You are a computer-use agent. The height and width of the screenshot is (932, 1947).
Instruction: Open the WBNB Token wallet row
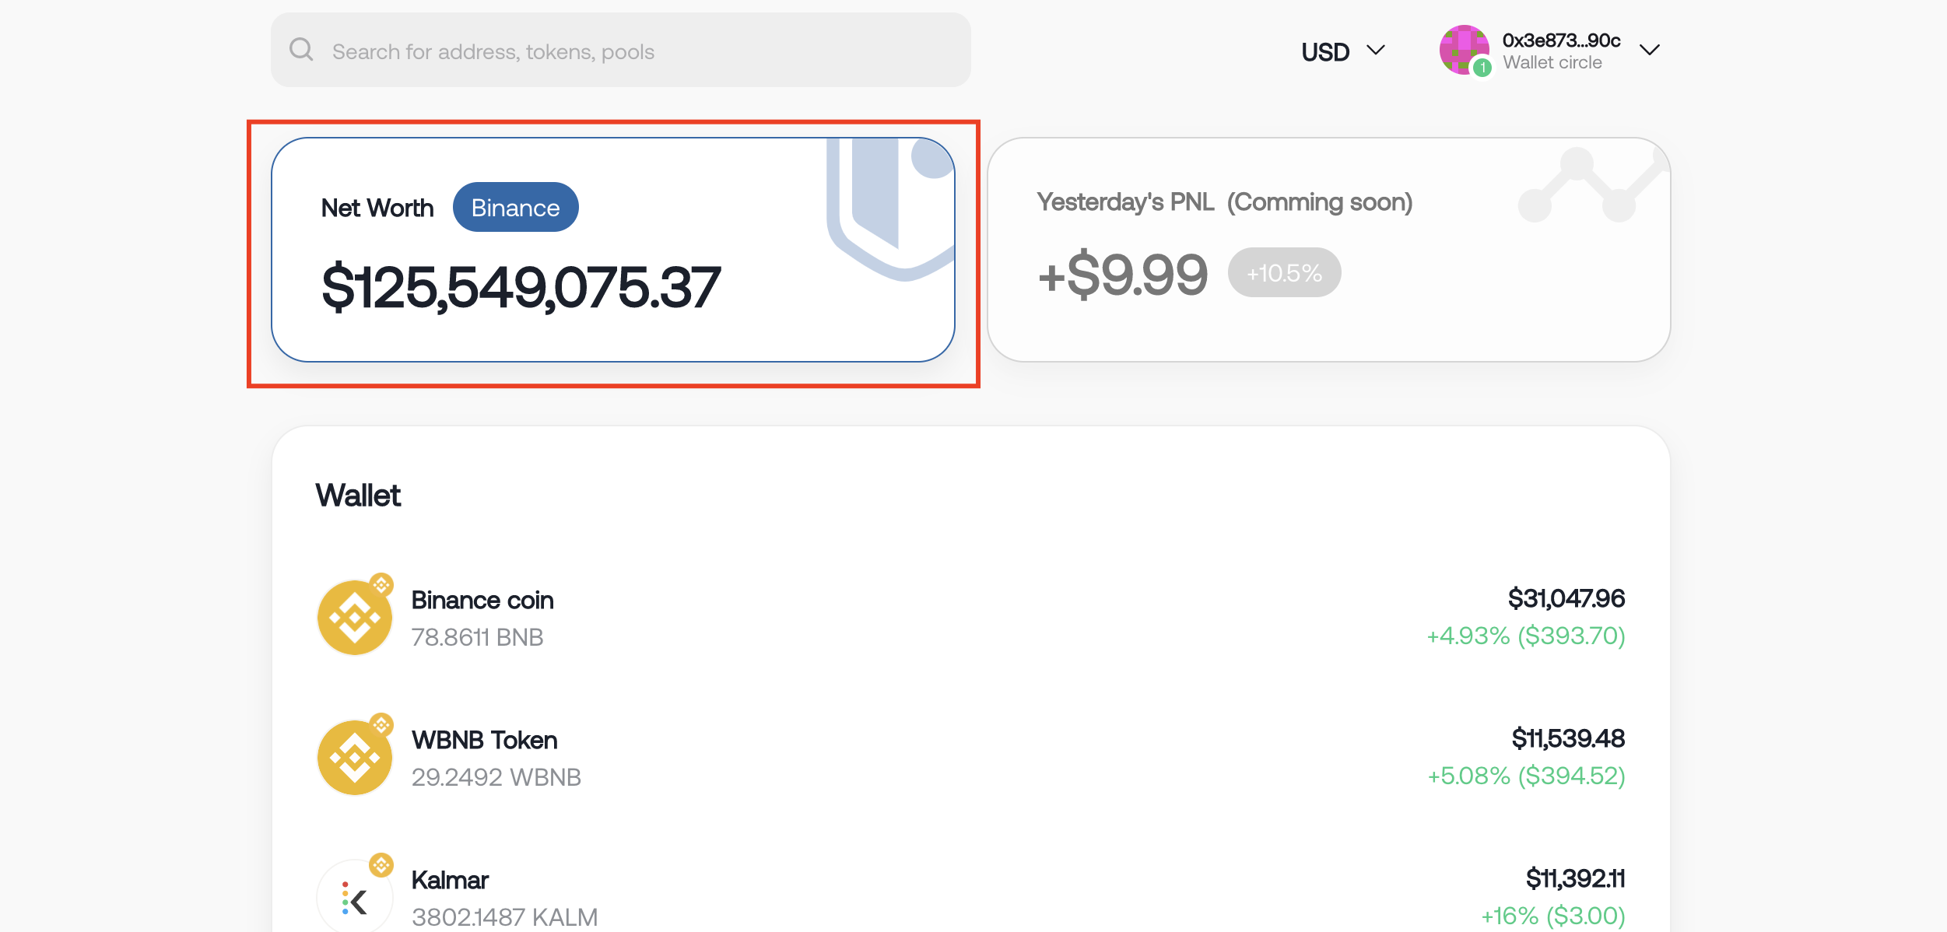click(970, 757)
